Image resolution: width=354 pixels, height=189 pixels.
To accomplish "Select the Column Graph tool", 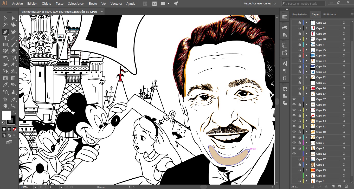I will tap(13, 92).
